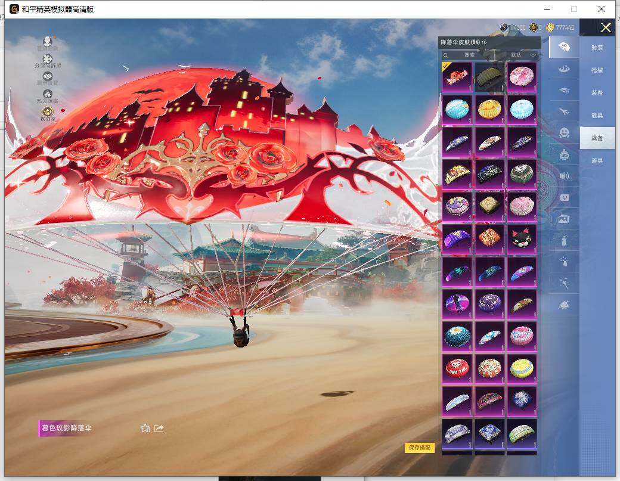
Task: Select the dark blue daisy parachute thumbnail
Action: [x=457, y=336]
